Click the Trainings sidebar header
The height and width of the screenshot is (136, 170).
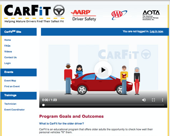coord(18,95)
